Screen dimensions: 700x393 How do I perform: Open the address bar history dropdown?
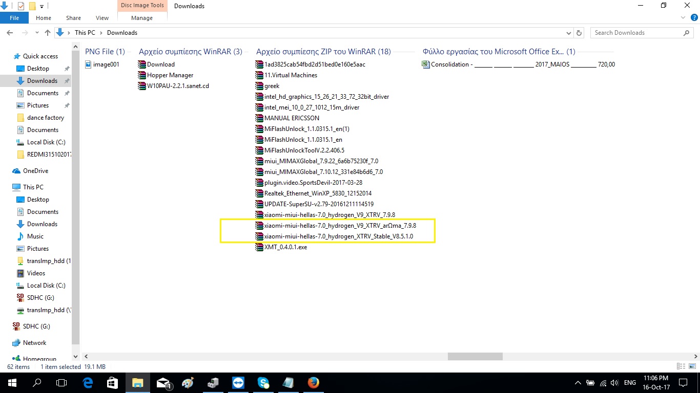pos(568,33)
